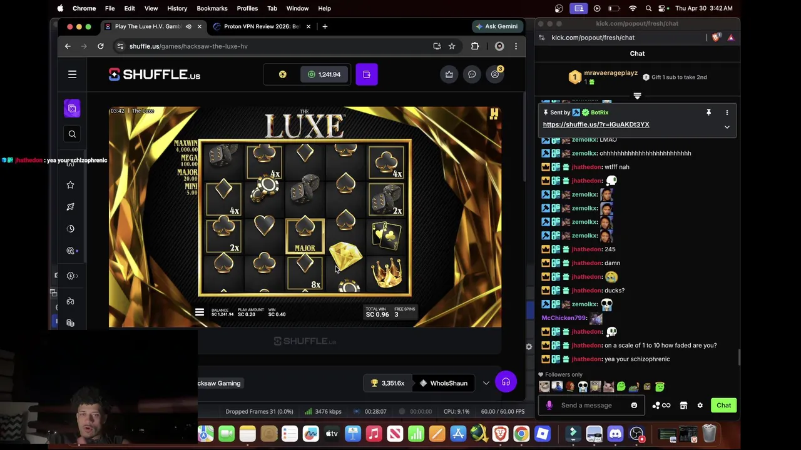801x450 pixels.
Task: Open the profile icon with 3 badge
Action: 495,74
